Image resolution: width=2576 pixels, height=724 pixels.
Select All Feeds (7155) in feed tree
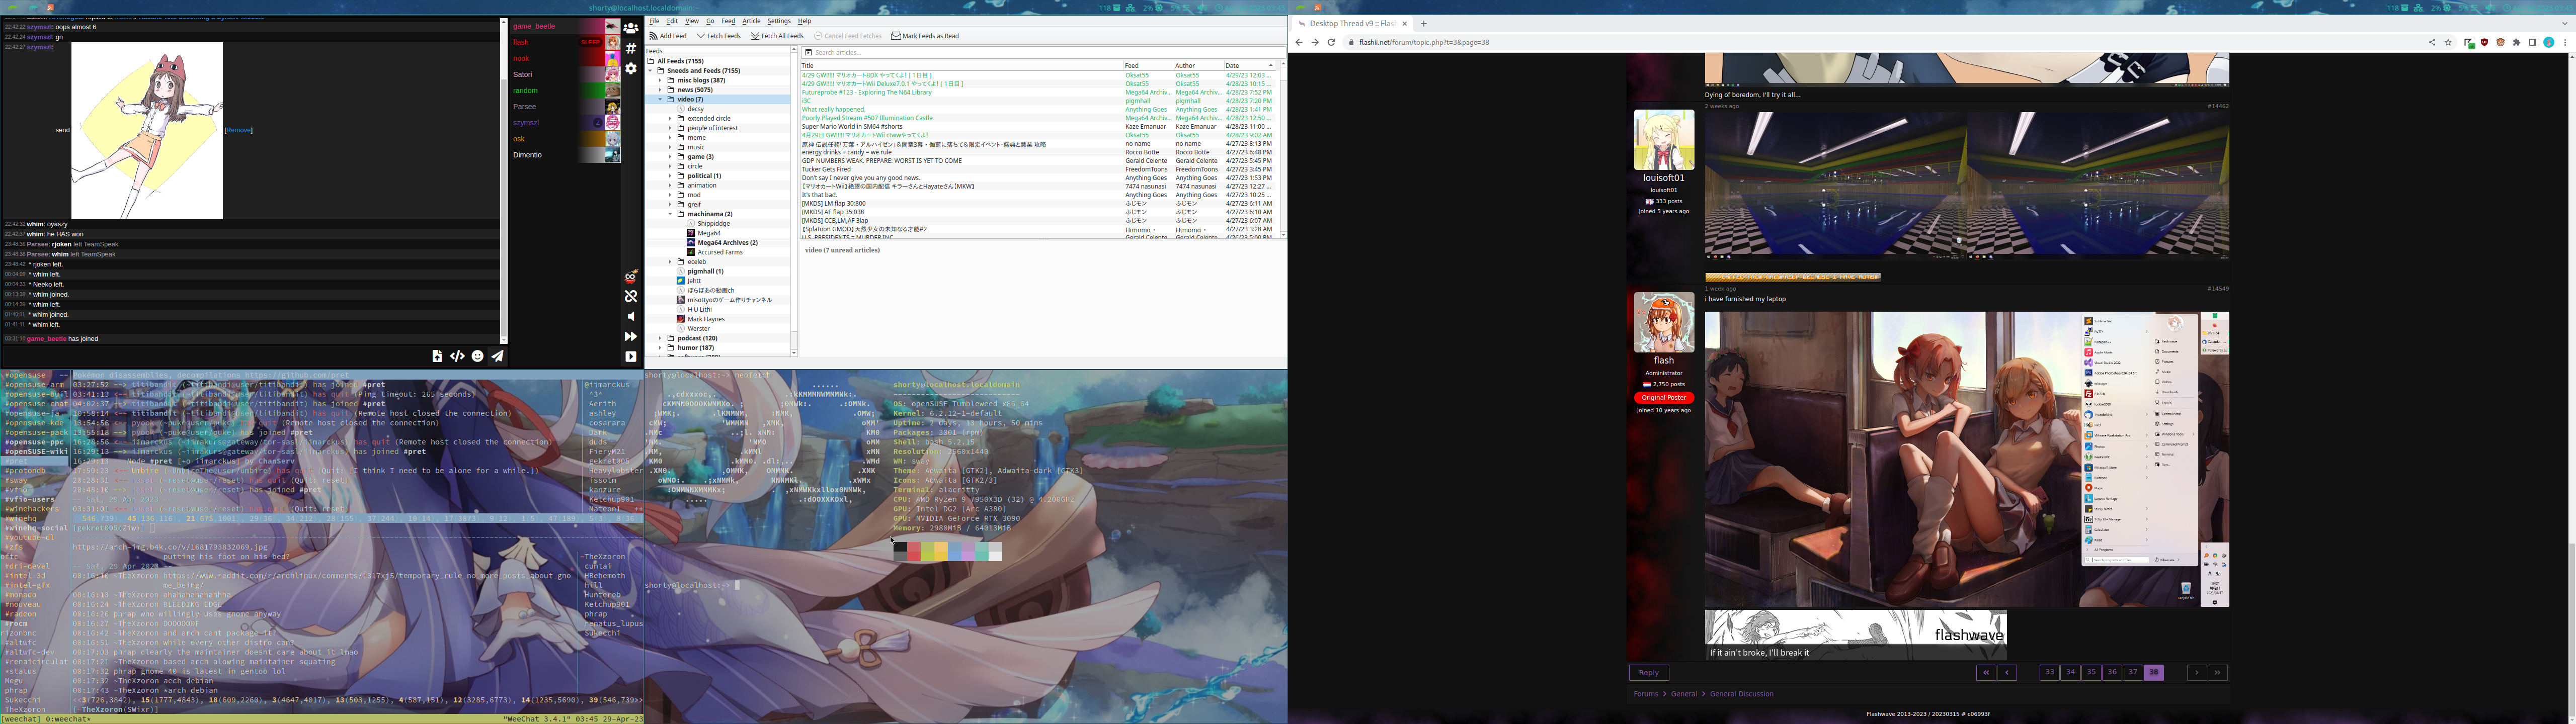680,61
